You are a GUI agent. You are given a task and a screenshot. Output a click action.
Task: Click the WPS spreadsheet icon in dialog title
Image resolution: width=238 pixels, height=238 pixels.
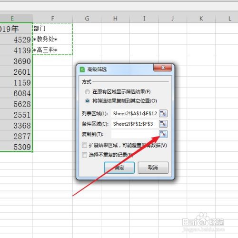point(82,69)
